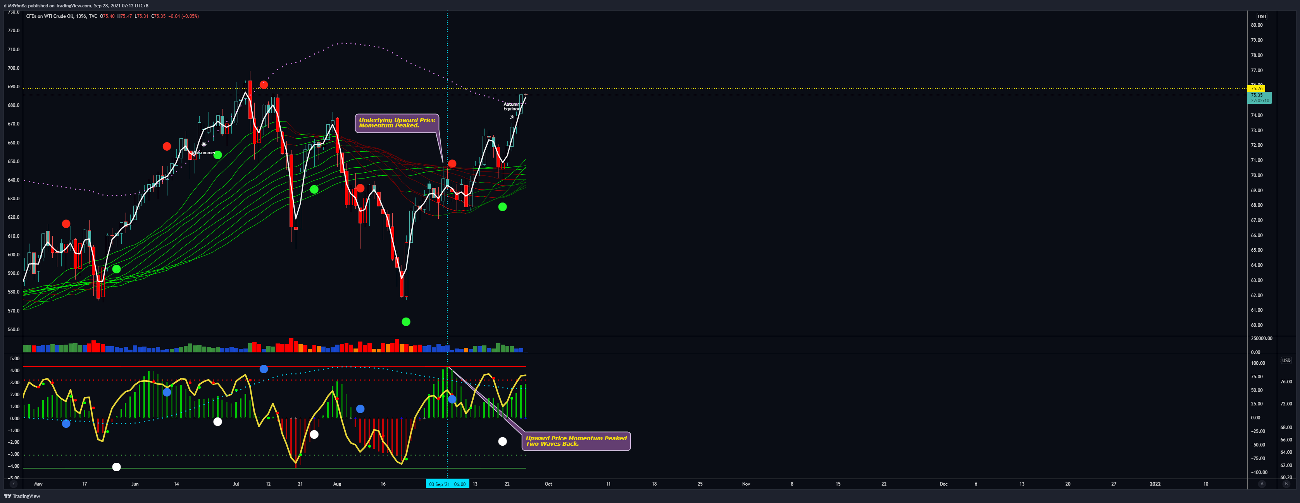Click the Jun label on time axis

[x=135, y=484]
